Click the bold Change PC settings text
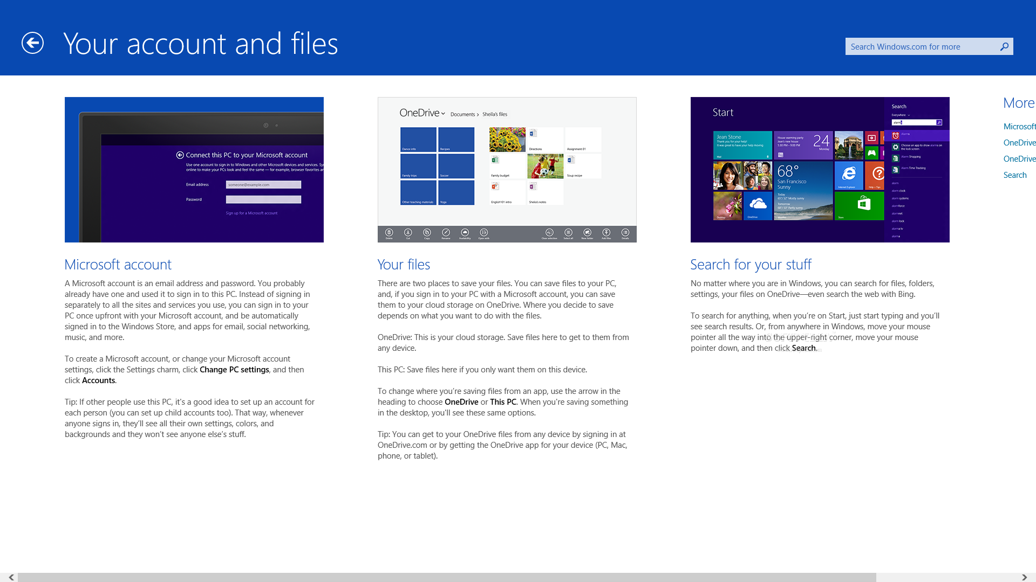Screen dimensions: 1036x582 pos(234,370)
